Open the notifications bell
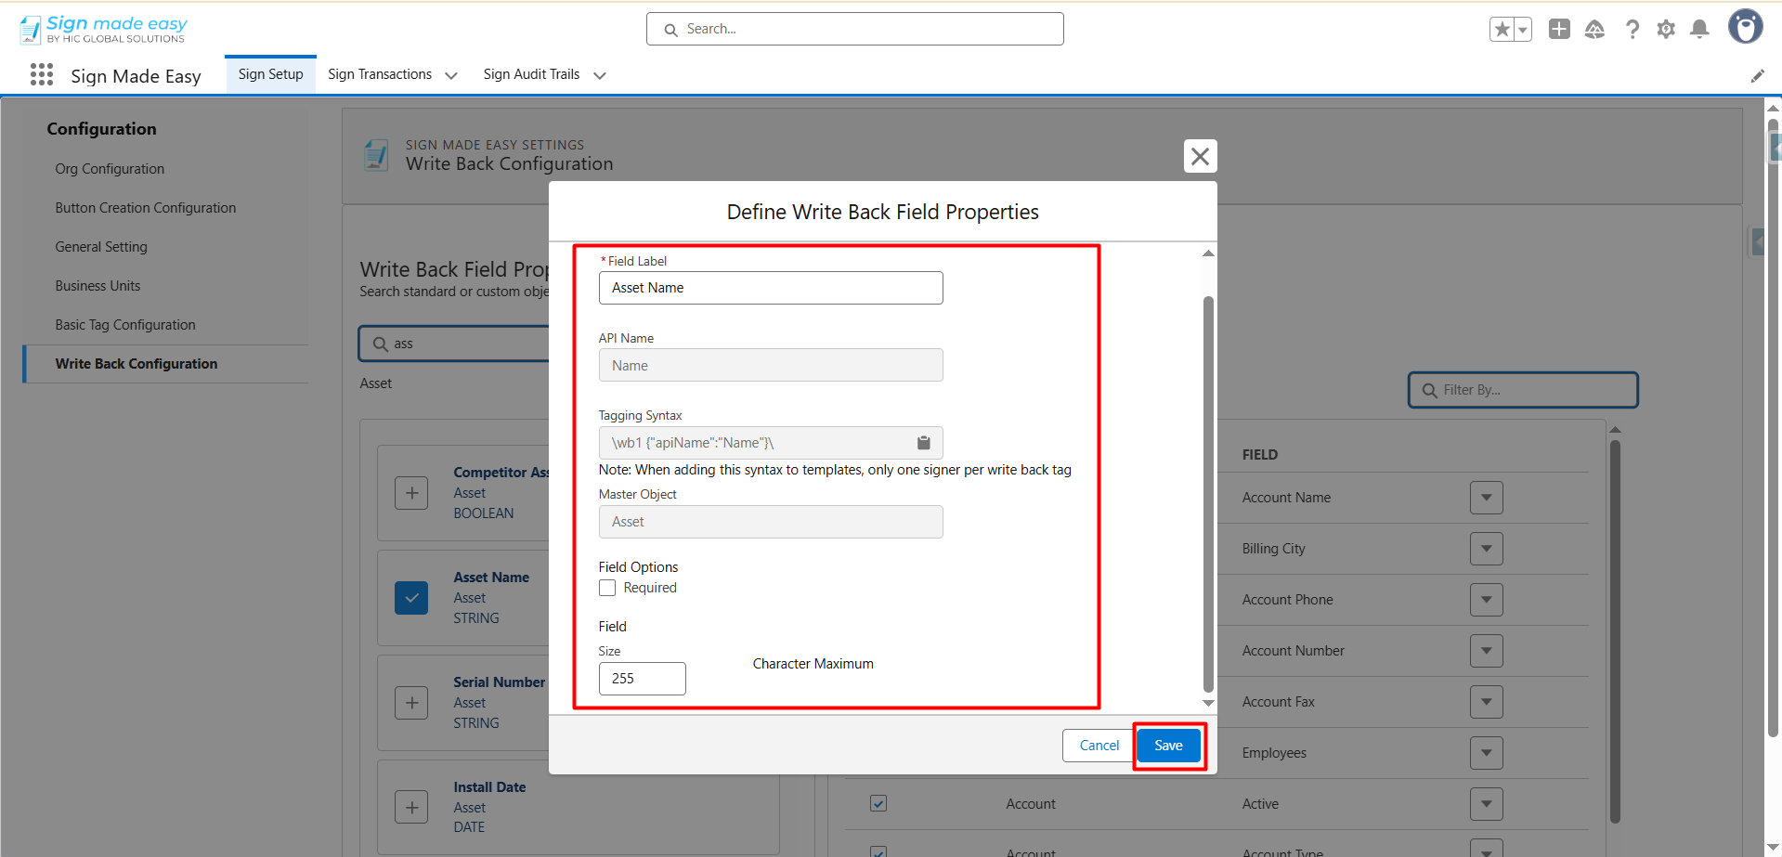The height and width of the screenshot is (857, 1782). tap(1699, 30)
